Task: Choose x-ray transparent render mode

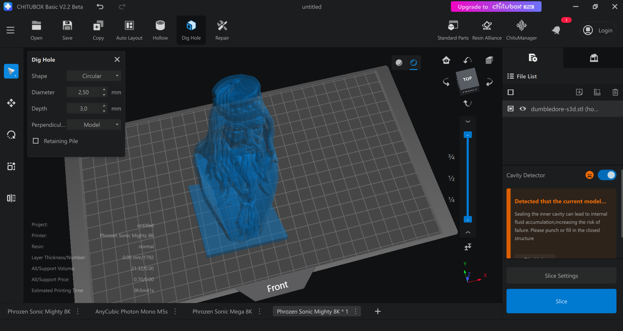Action: [x=413, y=63]
